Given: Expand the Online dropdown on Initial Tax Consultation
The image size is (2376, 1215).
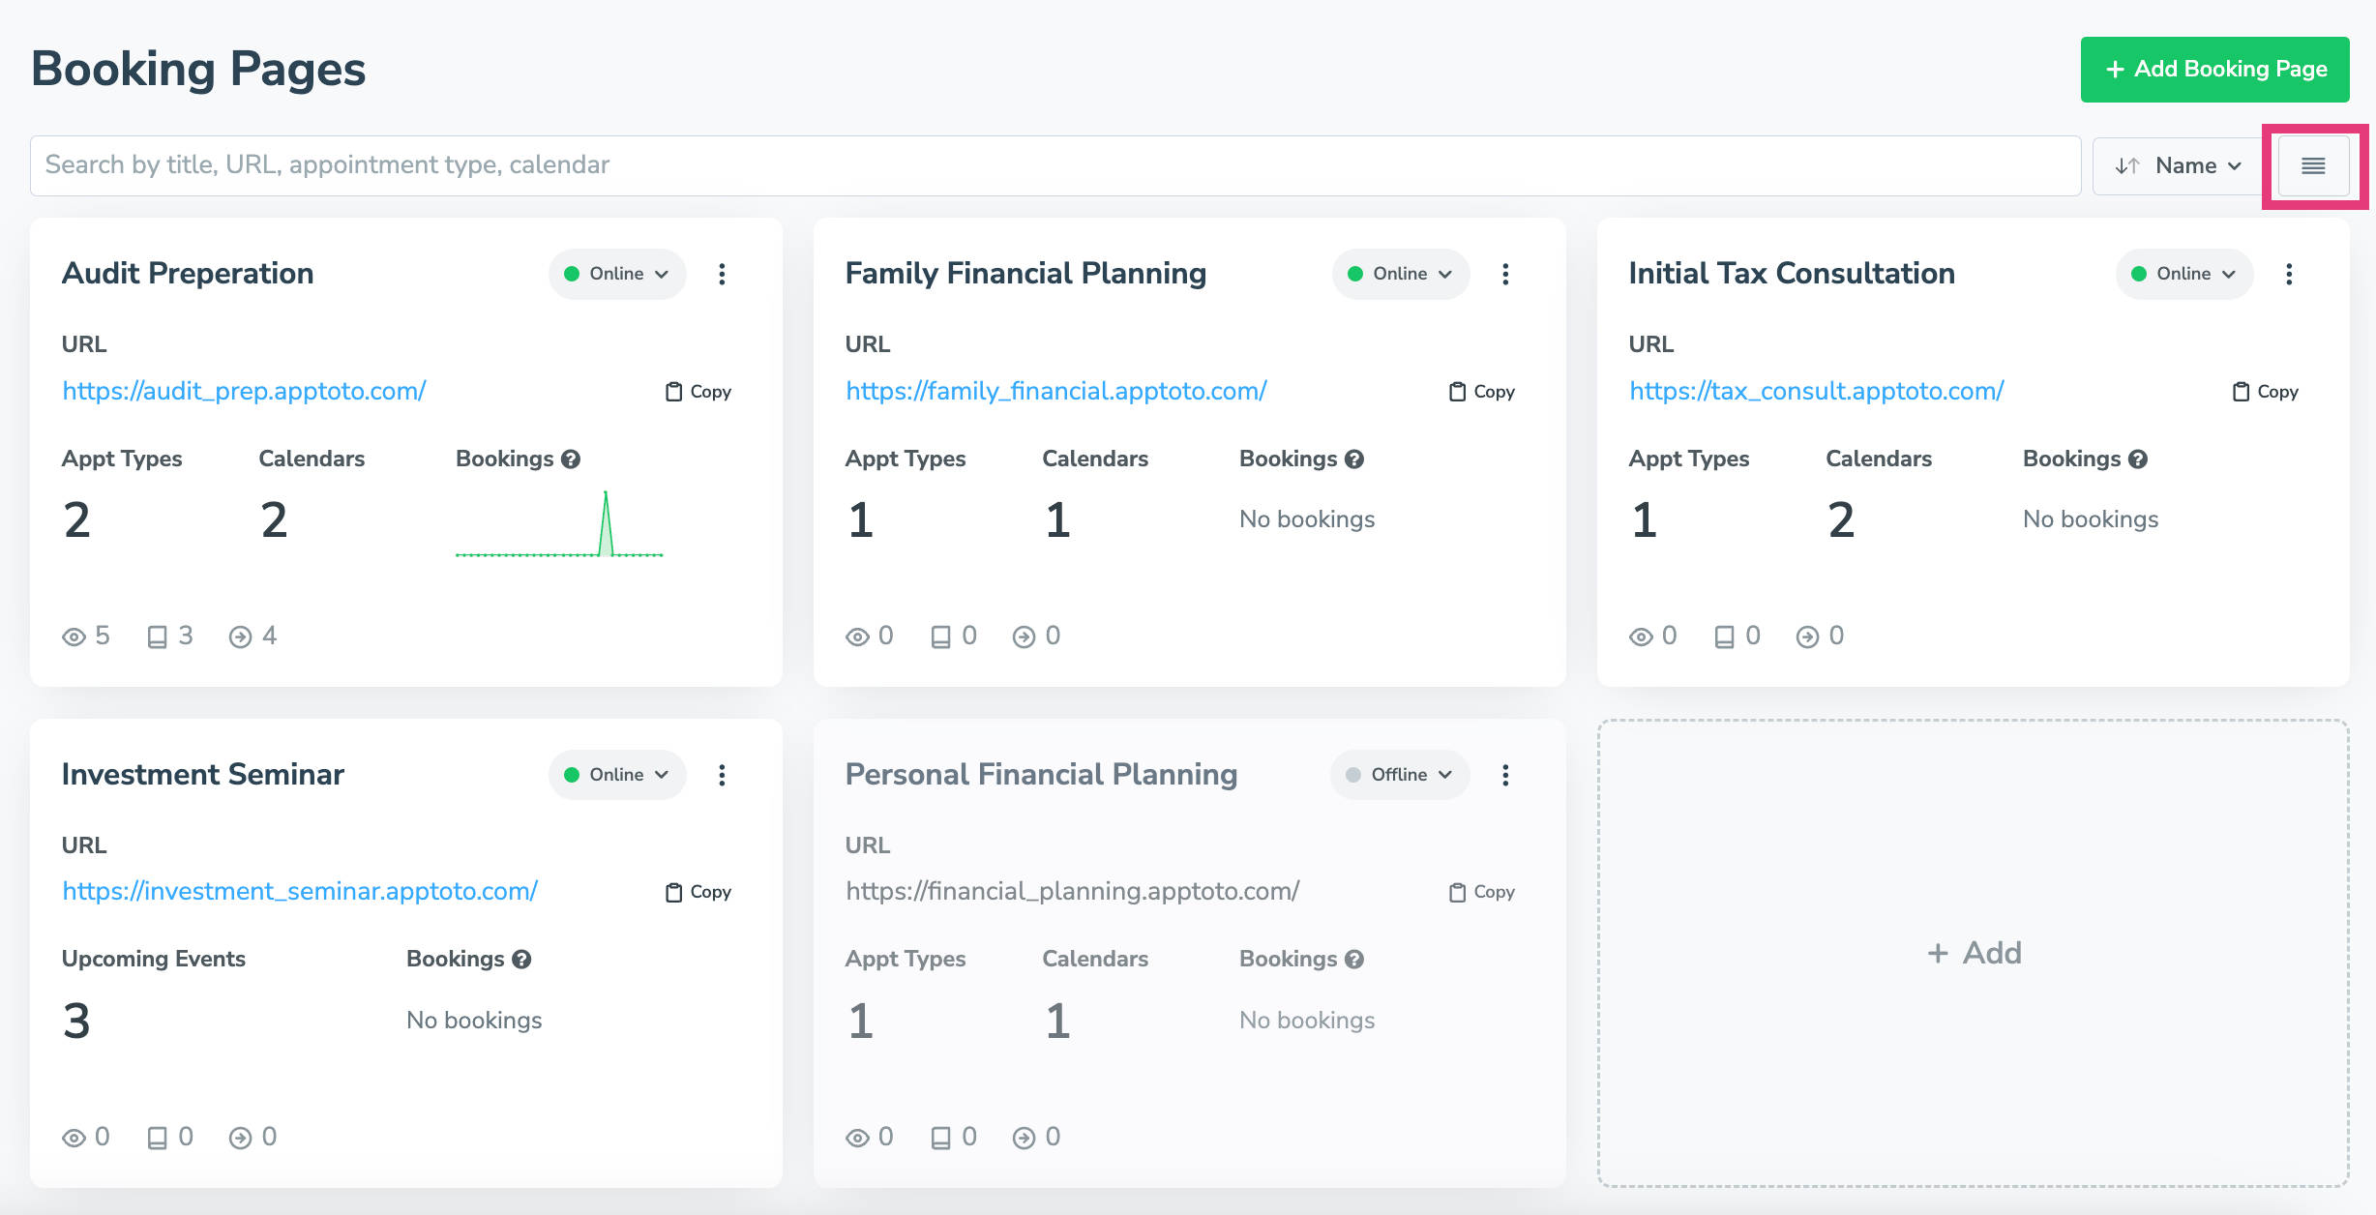Looking at the screenshot, I should click(2183, 274).
